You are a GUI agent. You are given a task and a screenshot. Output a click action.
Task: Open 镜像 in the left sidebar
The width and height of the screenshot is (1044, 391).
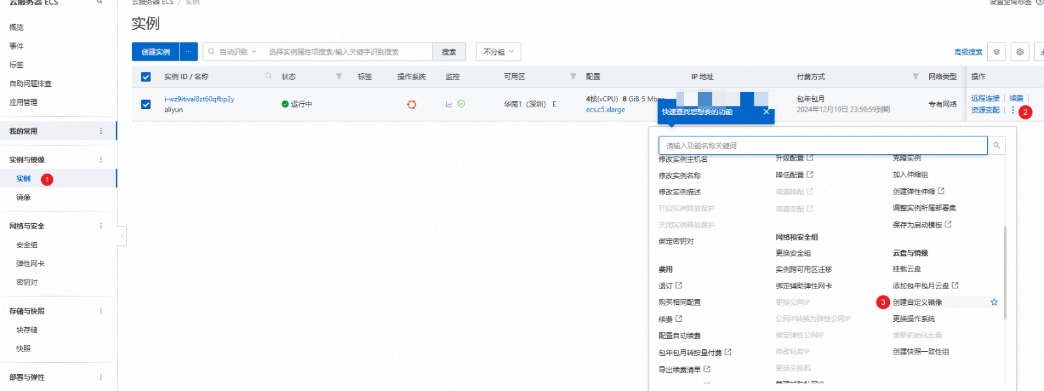pyautogui.click(x=23, y=198)
